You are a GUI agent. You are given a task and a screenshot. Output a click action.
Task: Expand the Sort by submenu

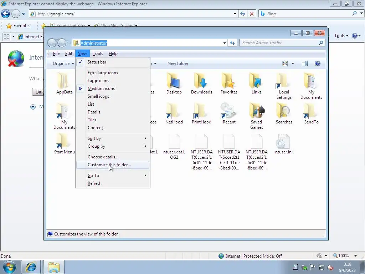[112, 138]
